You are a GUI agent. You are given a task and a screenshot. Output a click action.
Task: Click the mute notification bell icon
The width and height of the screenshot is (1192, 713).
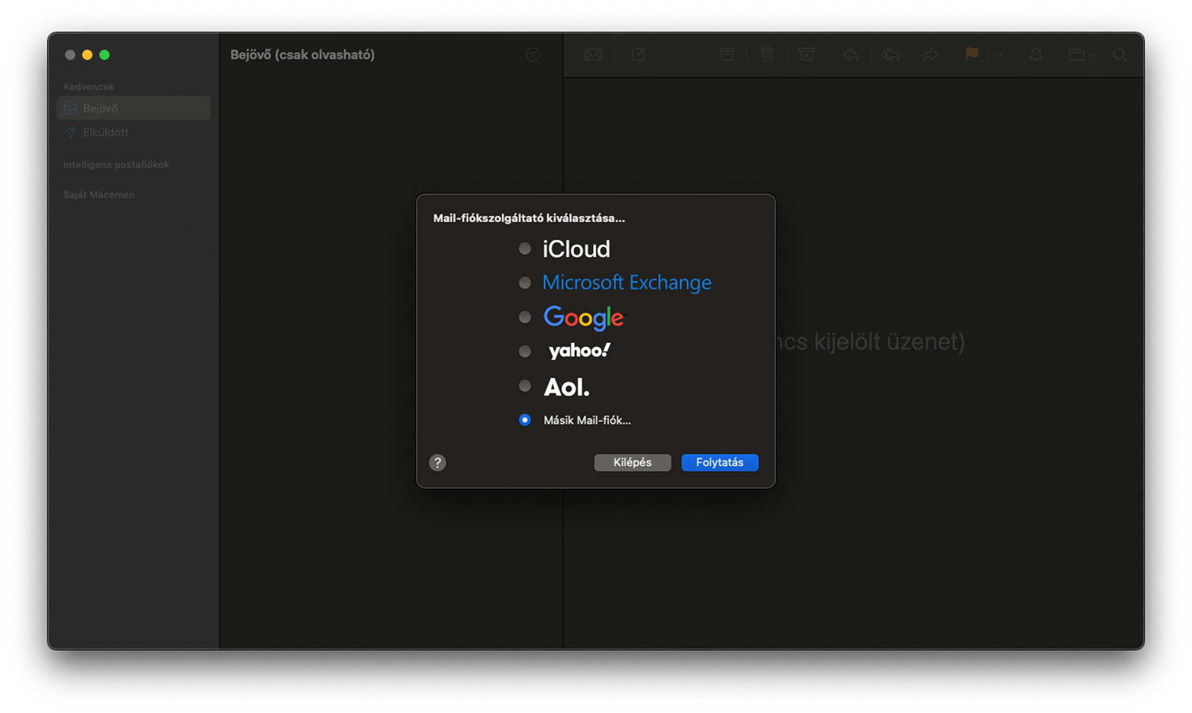[x=1036, y=55]
